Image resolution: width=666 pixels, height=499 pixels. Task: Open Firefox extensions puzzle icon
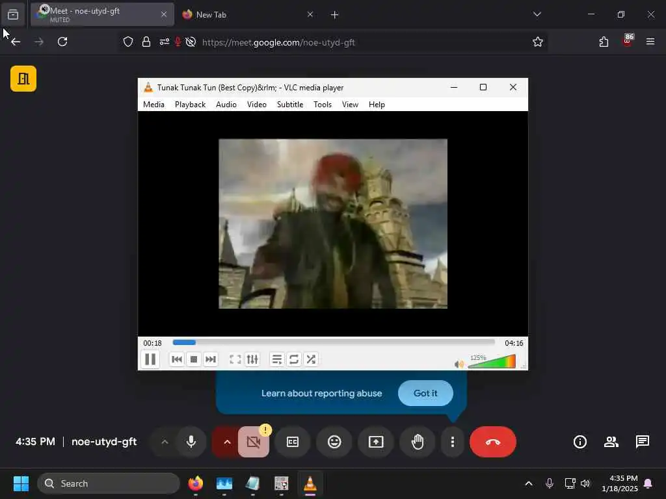pyautogui.click(x=604, y=42)
